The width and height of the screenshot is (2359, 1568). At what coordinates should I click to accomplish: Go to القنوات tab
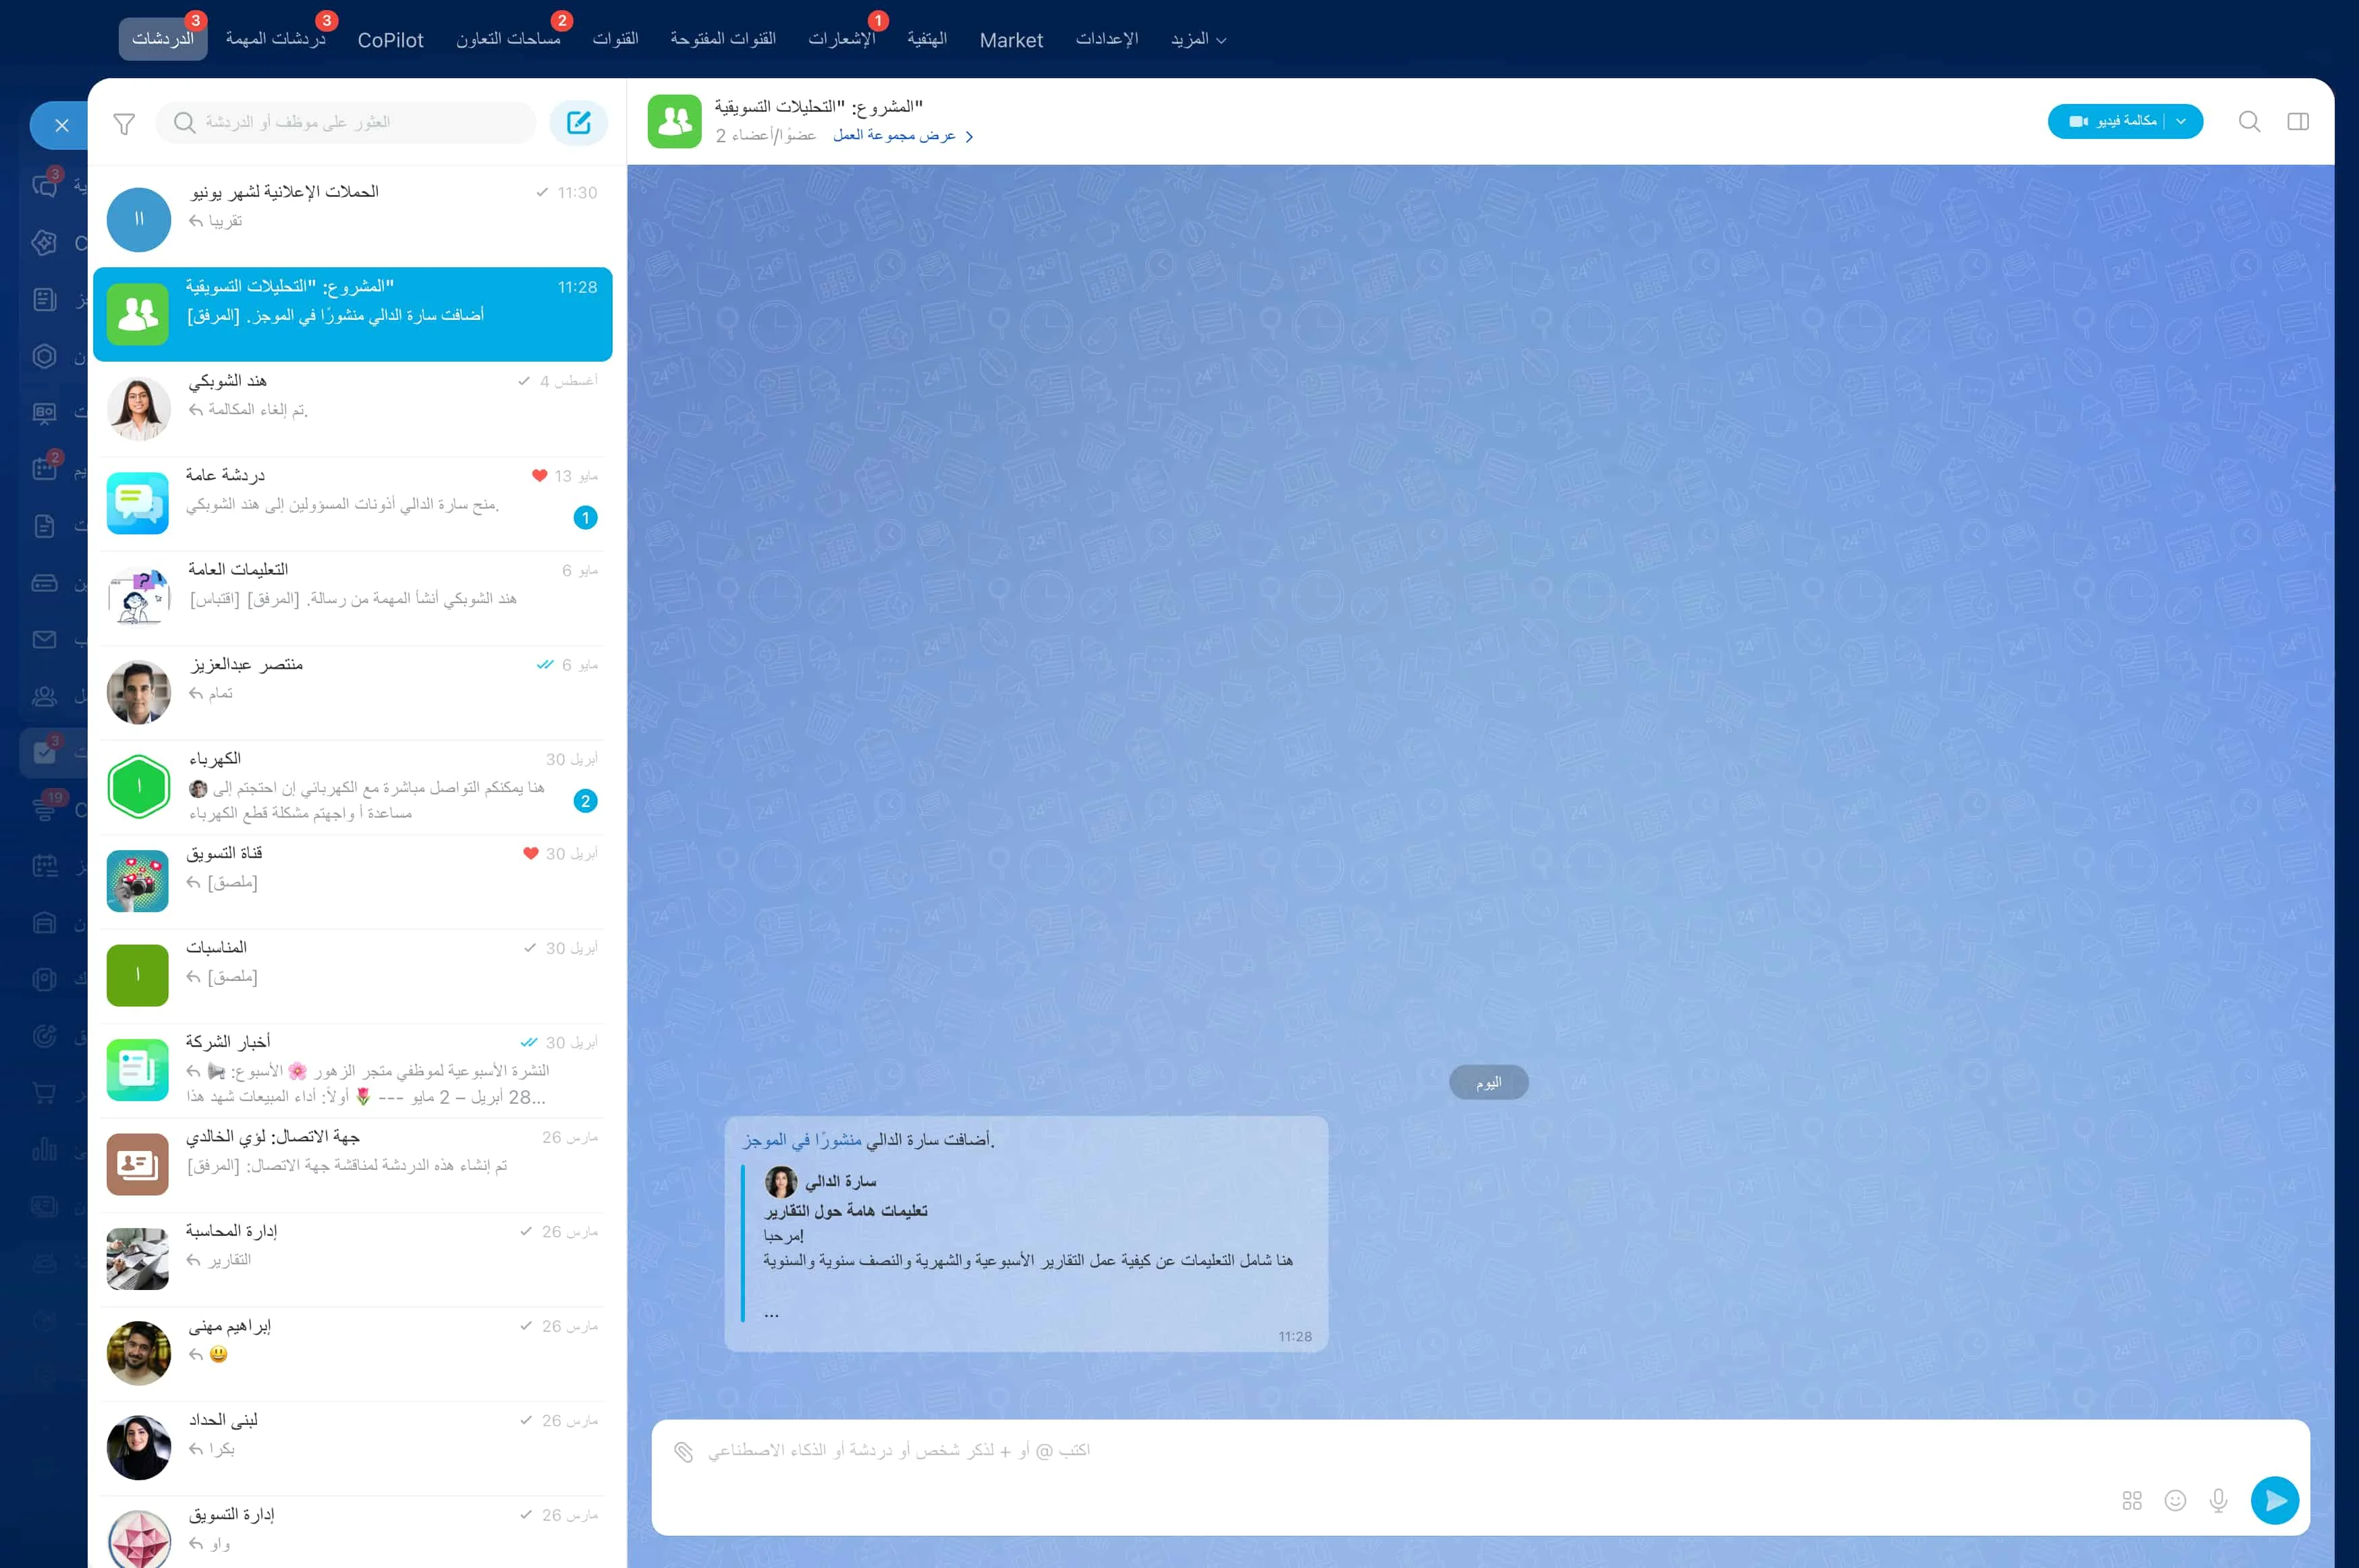coord(615,39)
